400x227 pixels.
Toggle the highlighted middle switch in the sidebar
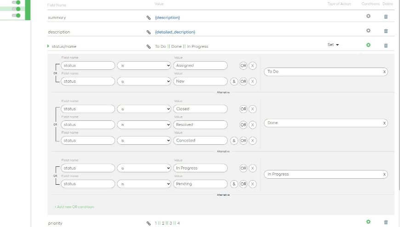[17, 9]
